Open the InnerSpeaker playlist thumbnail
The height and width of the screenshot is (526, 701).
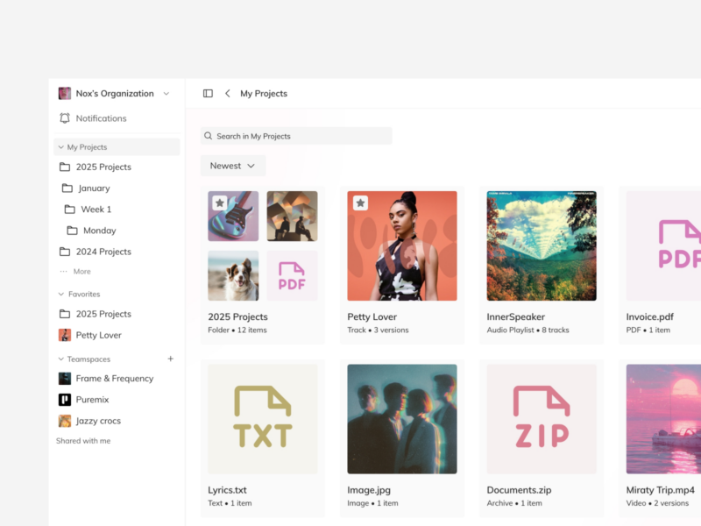coord(542,245)
